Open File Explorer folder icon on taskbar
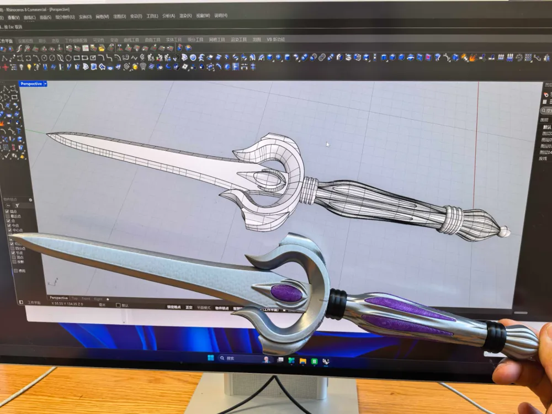 [302, 361]
